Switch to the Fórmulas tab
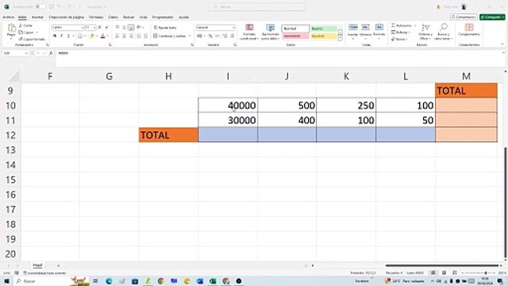Viewport: 508px width, 286px height. (96, 17)
